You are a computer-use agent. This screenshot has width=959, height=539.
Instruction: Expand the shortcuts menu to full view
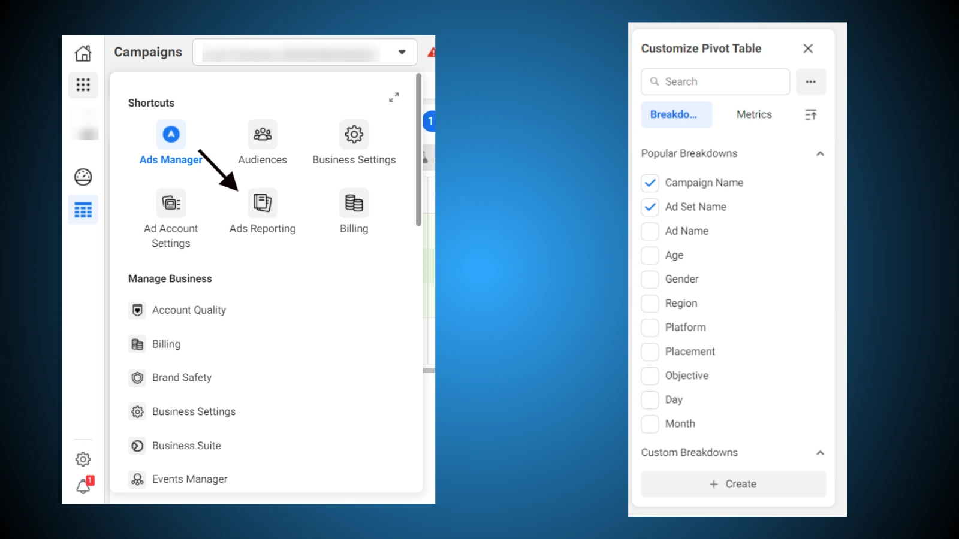(x=394, y=97)
